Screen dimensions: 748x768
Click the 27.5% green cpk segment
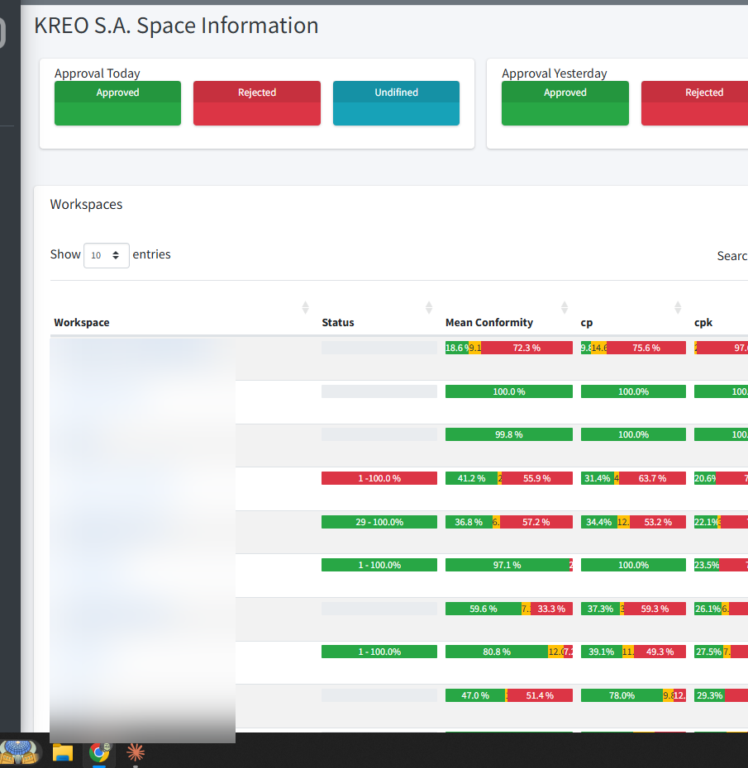tap(709, 652)
